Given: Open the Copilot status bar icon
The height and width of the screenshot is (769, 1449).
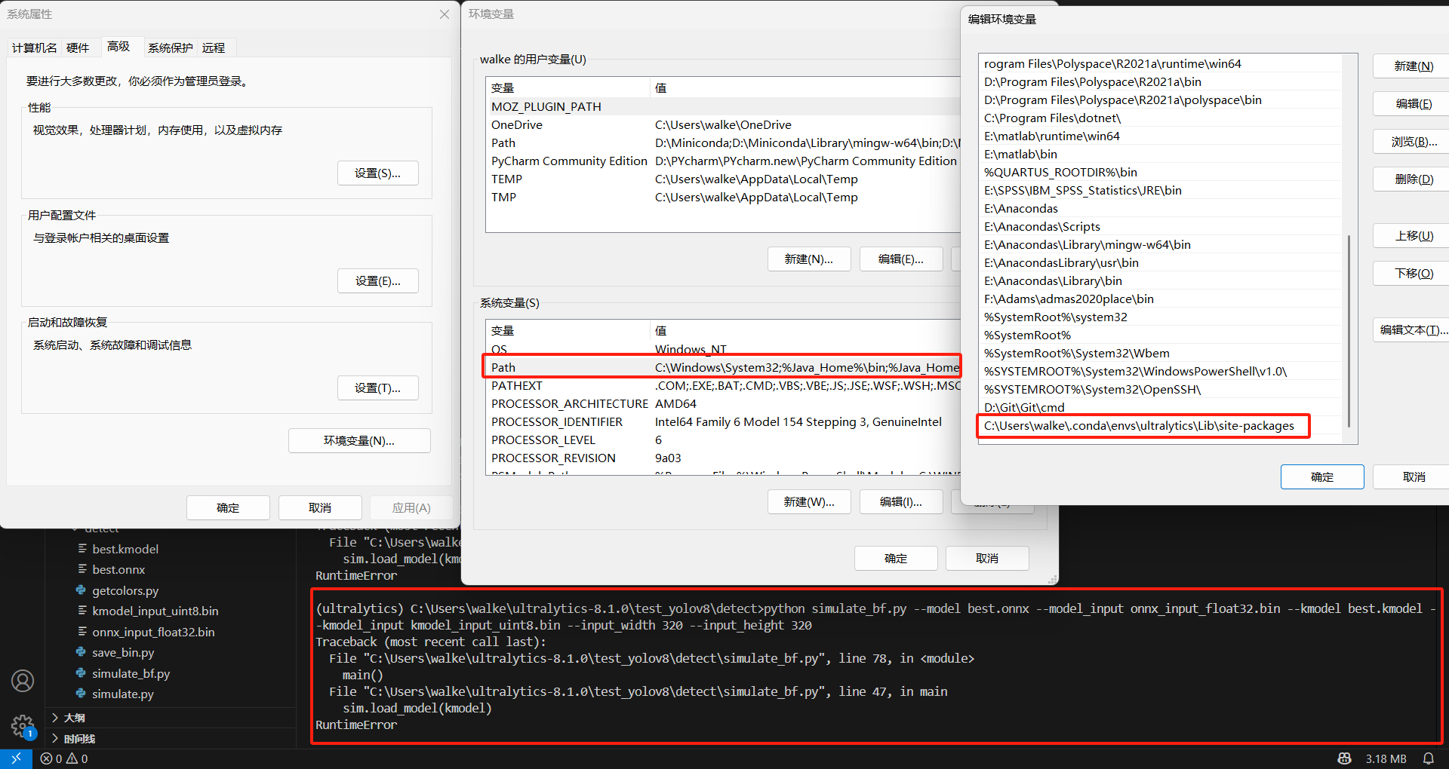Looking at the screenshot, I should tap(1344, 758).
